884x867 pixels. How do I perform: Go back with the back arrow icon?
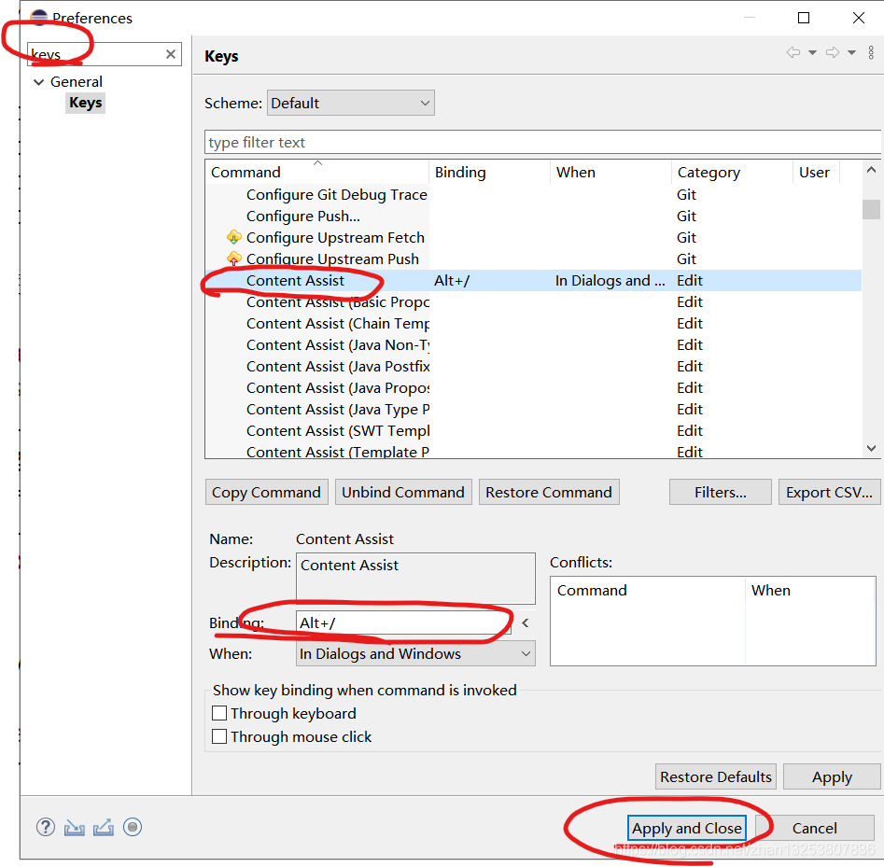coord(793,52)
